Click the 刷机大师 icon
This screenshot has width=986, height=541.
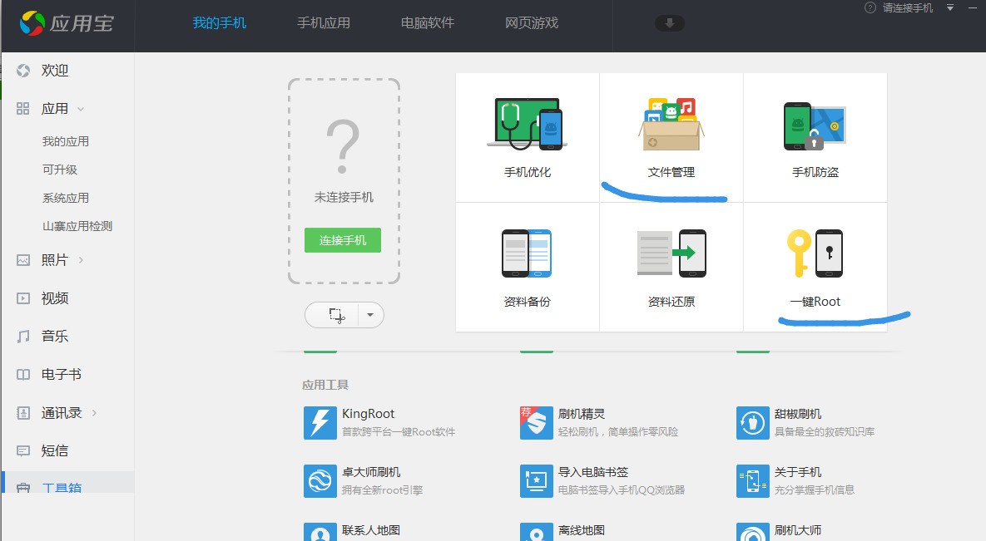pos(753,532)
